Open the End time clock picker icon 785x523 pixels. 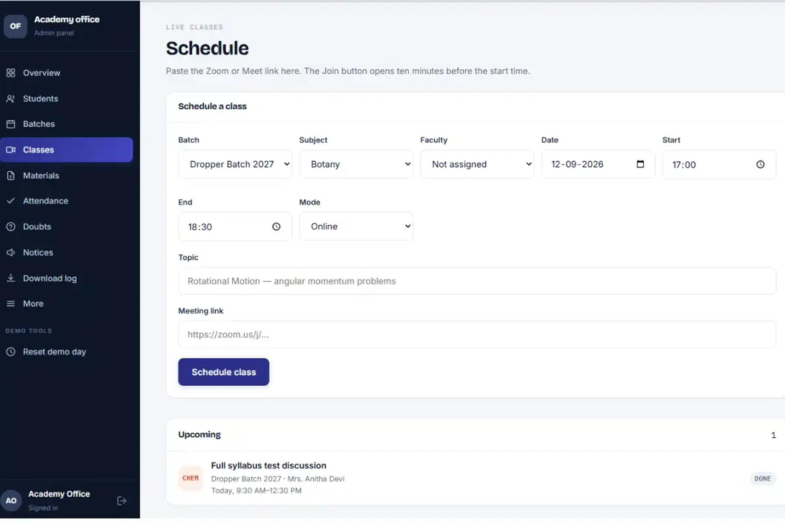(276, 227)
